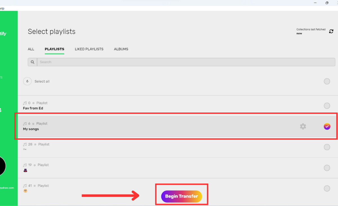Select the Fav from Ed playlist checkbox

click(x=327, y=106)
